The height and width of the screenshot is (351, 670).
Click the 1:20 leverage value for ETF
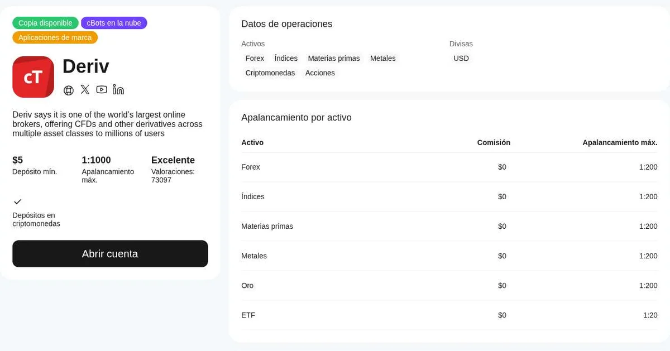[x=650, y=315]
